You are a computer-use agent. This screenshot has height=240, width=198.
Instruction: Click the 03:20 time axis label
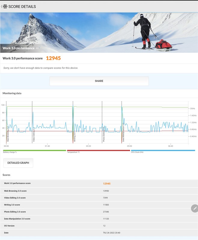(88, 146)
